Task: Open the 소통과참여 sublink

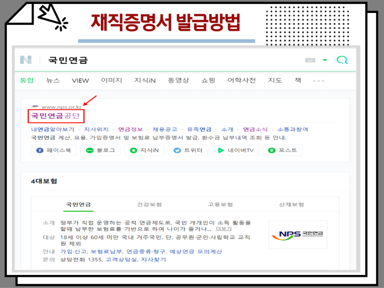Action: (x=293, y=129)
